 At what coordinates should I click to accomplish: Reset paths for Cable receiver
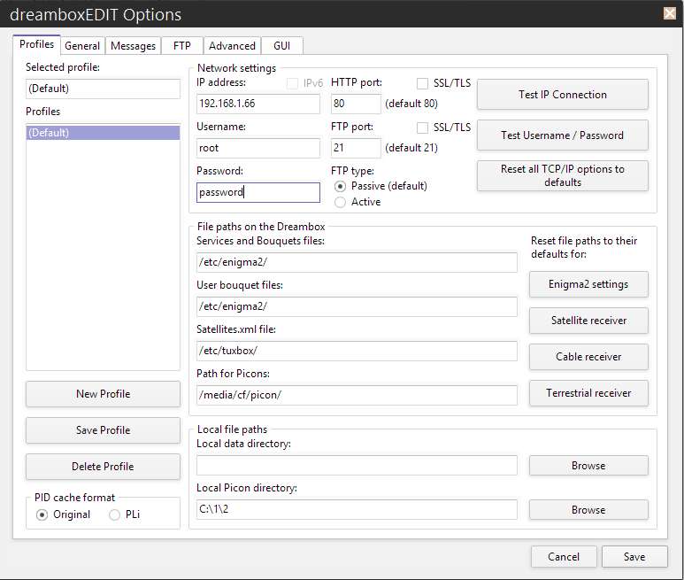pos(588,357)
